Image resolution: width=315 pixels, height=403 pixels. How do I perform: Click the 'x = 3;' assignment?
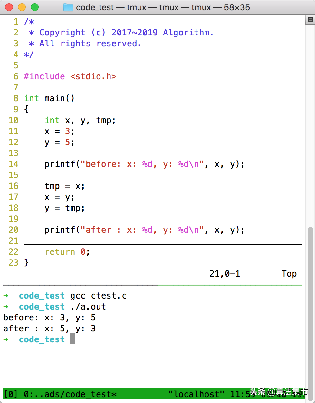click(60, 131)
